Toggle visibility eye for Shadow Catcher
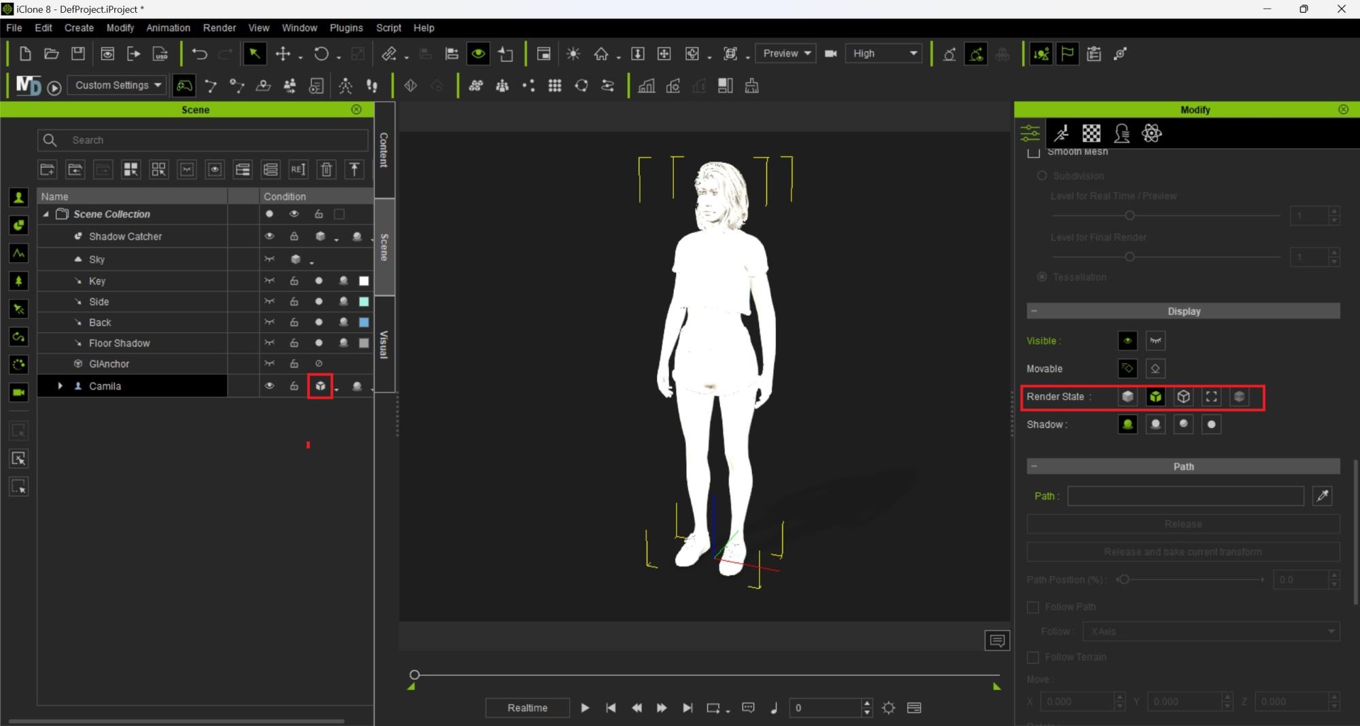The height and width of the screenshot is (726, 1360). (269, 236)
